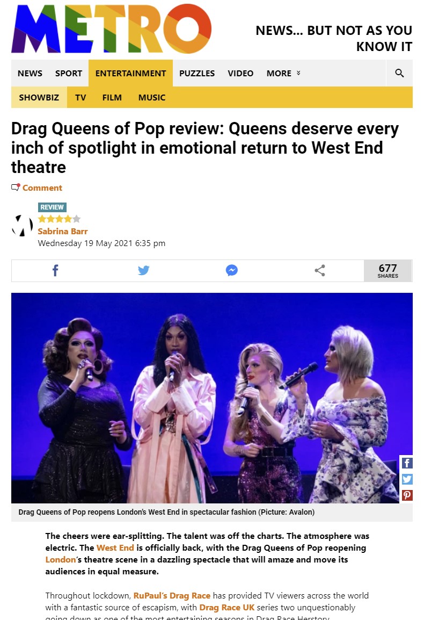Click the Facebook icon beside the photo
This screenshot has height=620, width=424.
tap(407, 463)
